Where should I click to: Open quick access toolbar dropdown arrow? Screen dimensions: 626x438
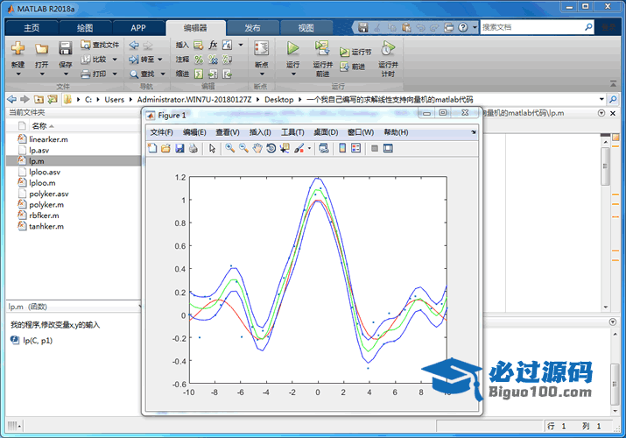point(475,27)
